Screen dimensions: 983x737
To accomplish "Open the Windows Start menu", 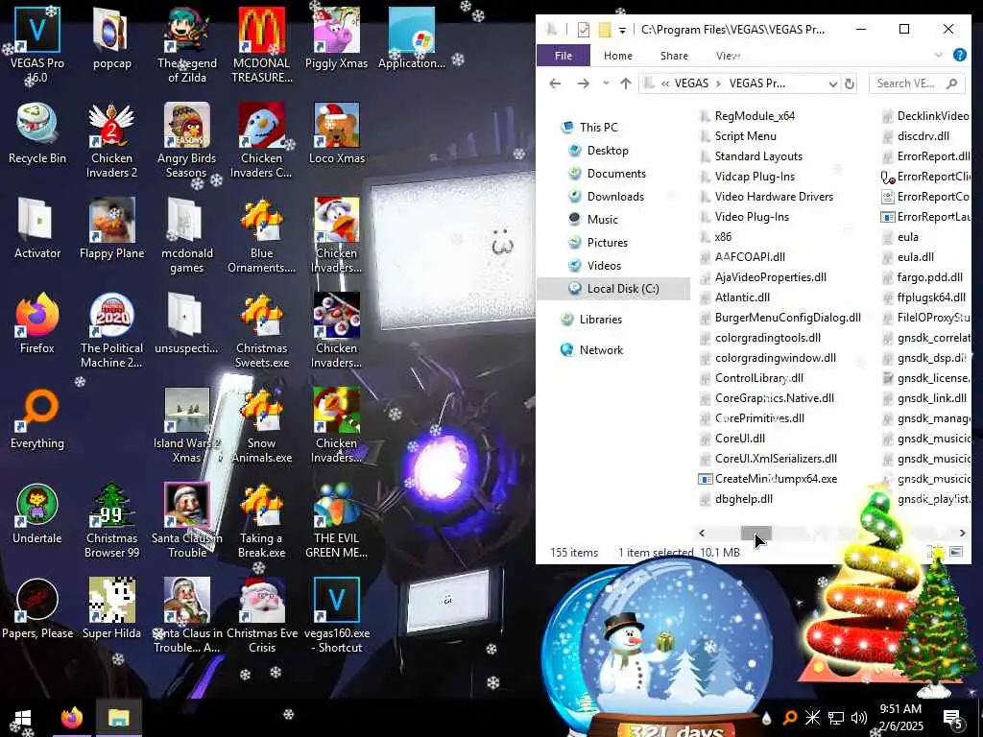I will click(x=23, y=718).
